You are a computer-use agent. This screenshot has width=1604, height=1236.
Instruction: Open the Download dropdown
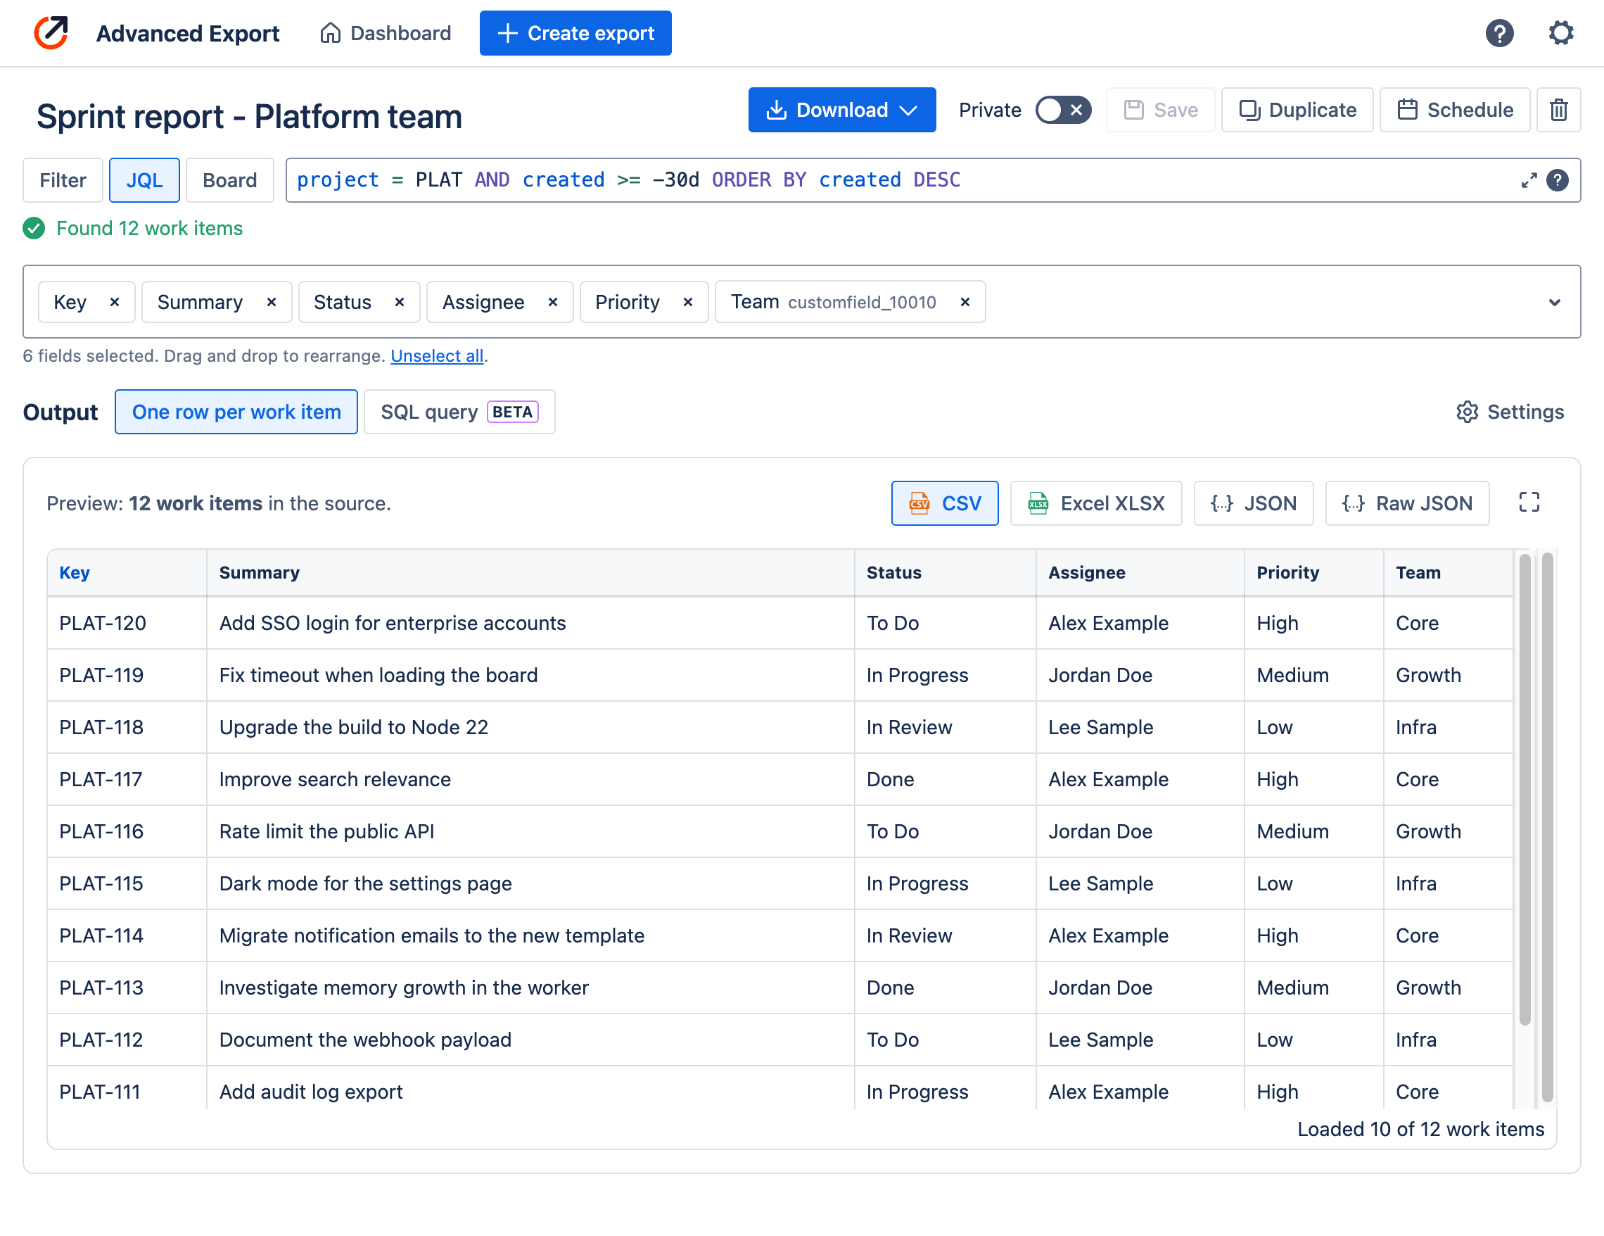(x=841, y=110)
